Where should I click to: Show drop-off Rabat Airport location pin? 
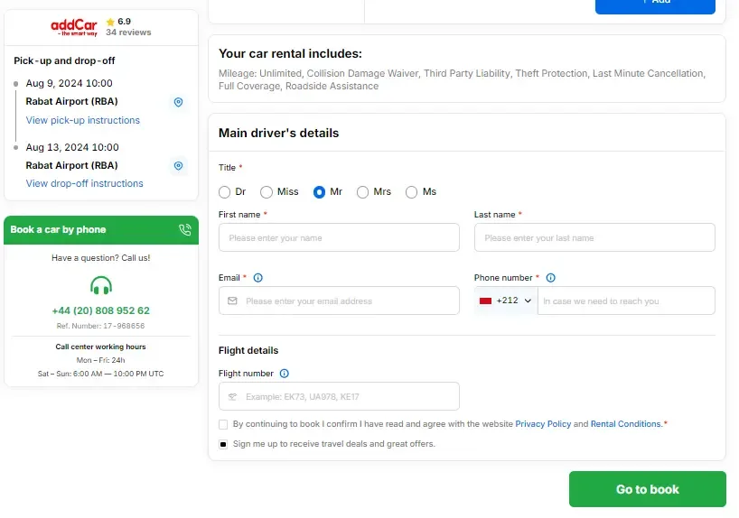pos(178,166)
